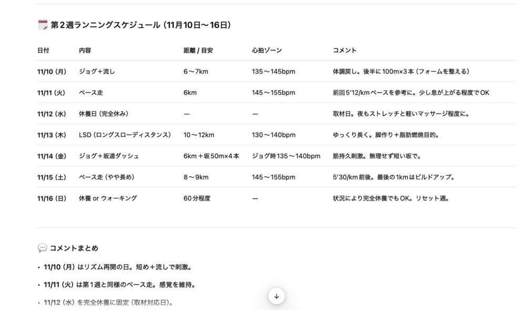The width and height of the screenshot is (526, 310).
Task: Click the 日付 column header
Action: [x=43, y=51]
